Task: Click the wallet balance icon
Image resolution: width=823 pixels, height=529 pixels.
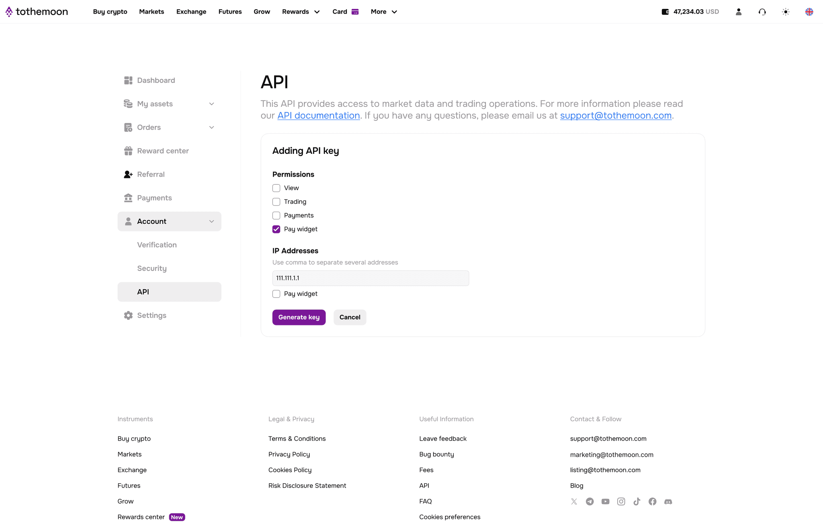Action: tap(665, 12)
